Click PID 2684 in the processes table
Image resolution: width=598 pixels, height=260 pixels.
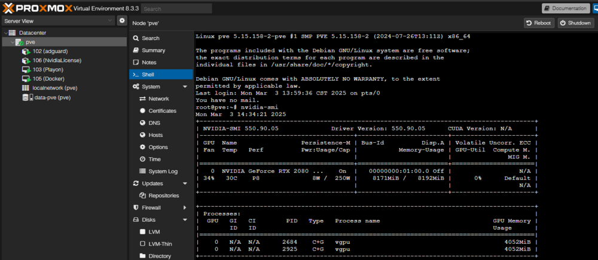[x=289, y=241]
